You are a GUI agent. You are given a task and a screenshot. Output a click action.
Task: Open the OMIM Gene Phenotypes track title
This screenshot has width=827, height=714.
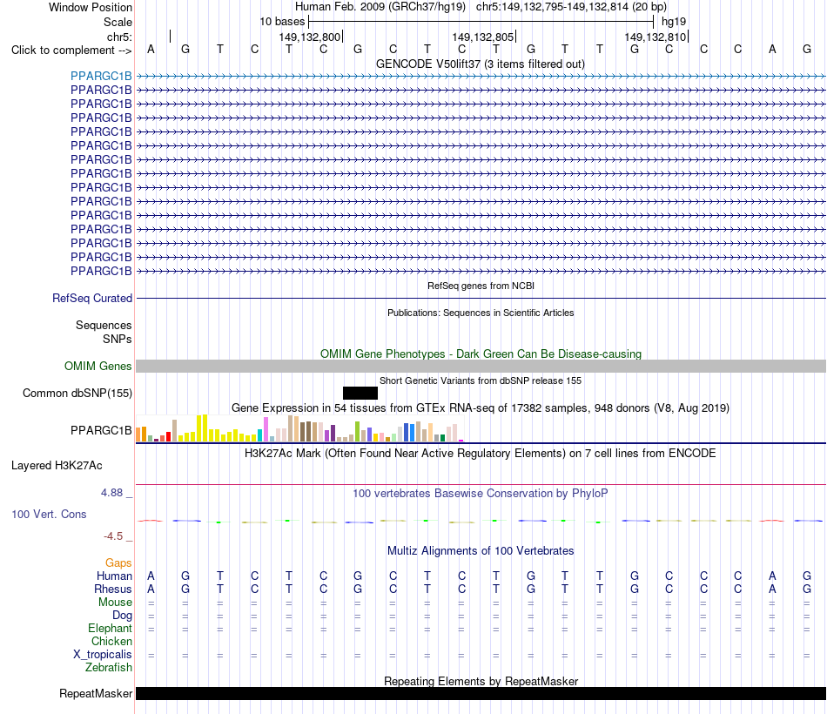[481, 354]
